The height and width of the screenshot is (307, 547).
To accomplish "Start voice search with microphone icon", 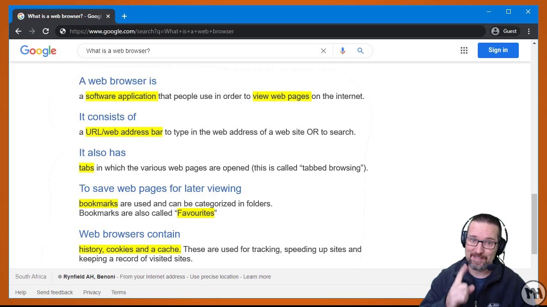I will 343,51.
